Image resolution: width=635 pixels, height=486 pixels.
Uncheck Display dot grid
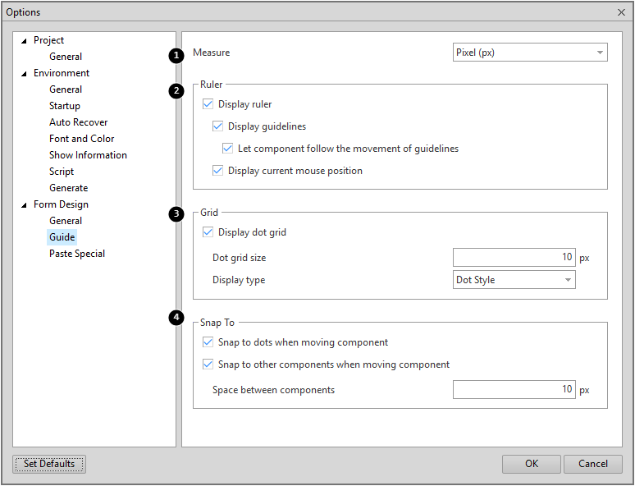point(207,232)
